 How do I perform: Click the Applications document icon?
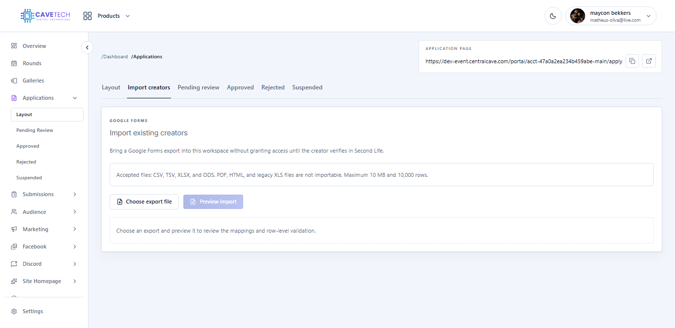14,98
